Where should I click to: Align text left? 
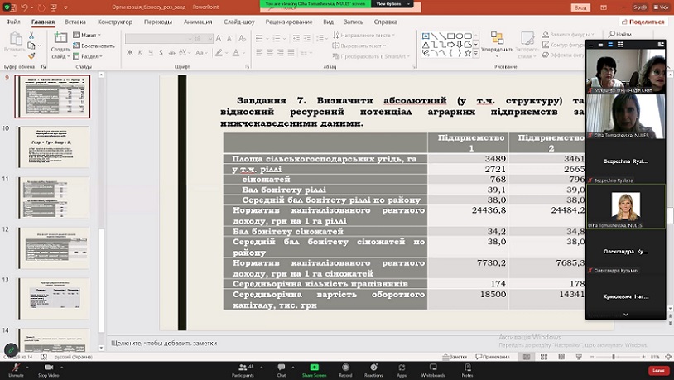(x=259, y=52)
